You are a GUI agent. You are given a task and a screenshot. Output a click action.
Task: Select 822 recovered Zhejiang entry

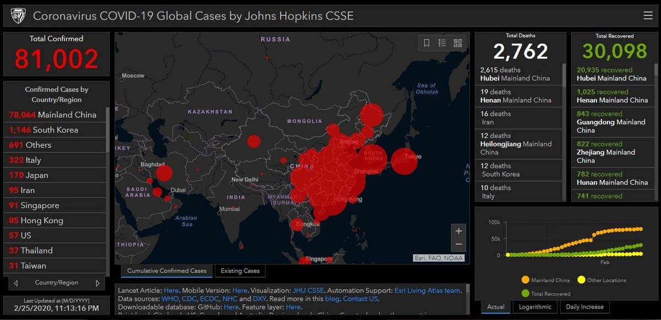[614, 152]
